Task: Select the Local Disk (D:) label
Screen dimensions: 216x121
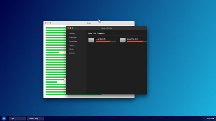Action: pyautogui.click(x=132, y=39)
